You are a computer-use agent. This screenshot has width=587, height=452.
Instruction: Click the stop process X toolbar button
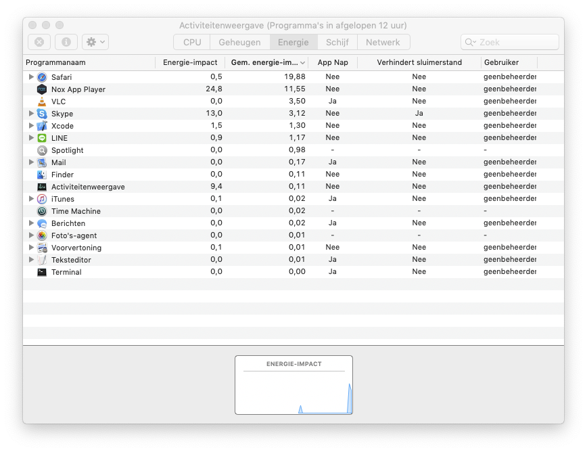coord(39,42)
